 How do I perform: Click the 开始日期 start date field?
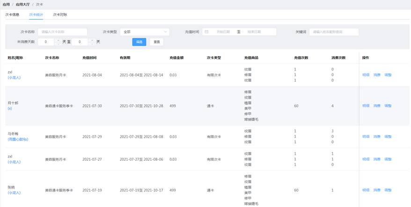pos(223,32)
